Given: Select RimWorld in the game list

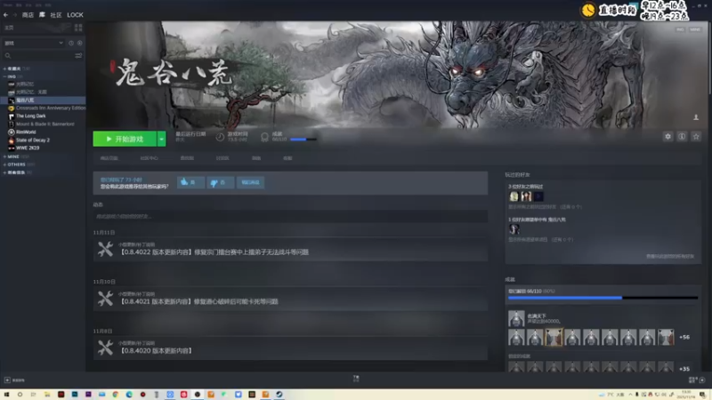Looking at the screenshot, I should click(x=22, y=132).
